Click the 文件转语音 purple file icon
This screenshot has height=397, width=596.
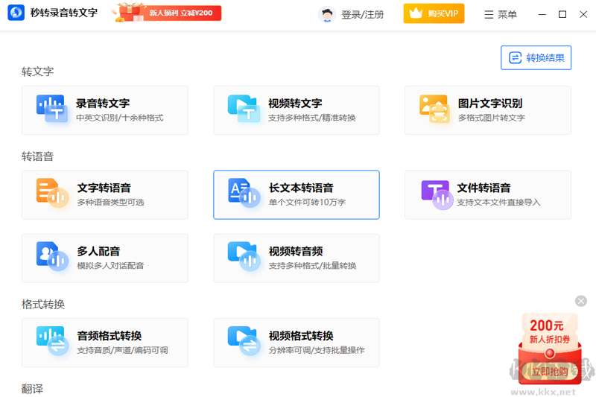coord(437,194)
